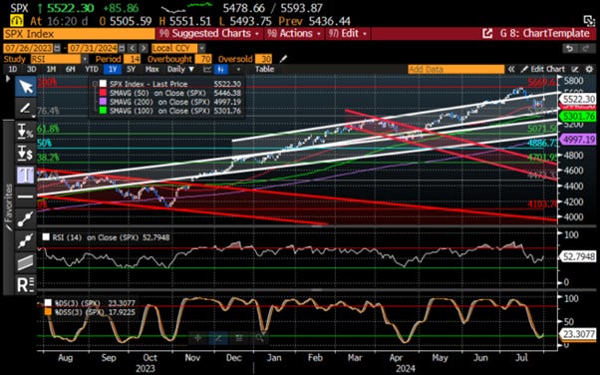
Task: Step date range backward
Action: 132,48
